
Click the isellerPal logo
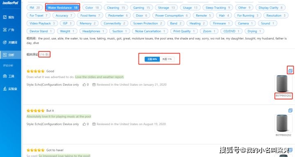coord(10,3)
